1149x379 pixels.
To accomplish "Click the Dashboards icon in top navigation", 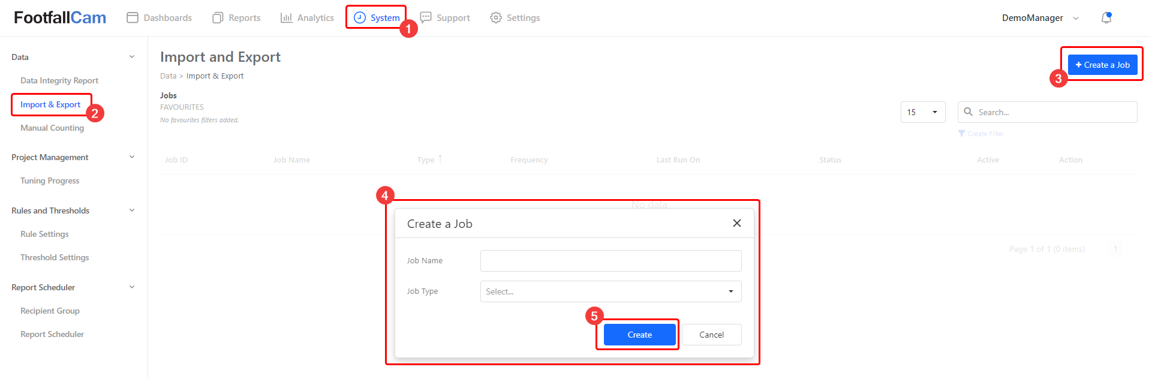I will (x=133, y=18).
